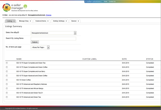161x110 pixels.
Task: Click listing 'SCI-10 T5 Super Advanced and Green Coffee'
Action: (32, 76)
